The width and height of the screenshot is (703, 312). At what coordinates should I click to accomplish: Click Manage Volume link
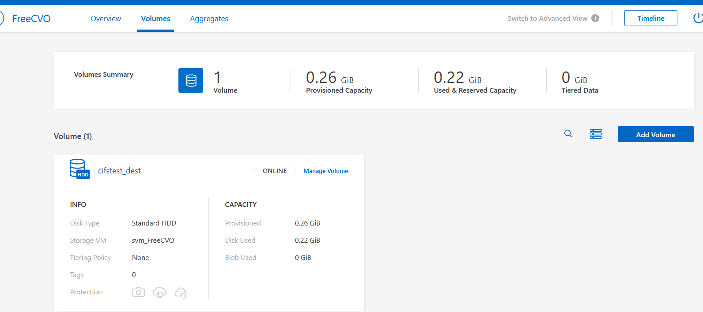coord(325,171)
